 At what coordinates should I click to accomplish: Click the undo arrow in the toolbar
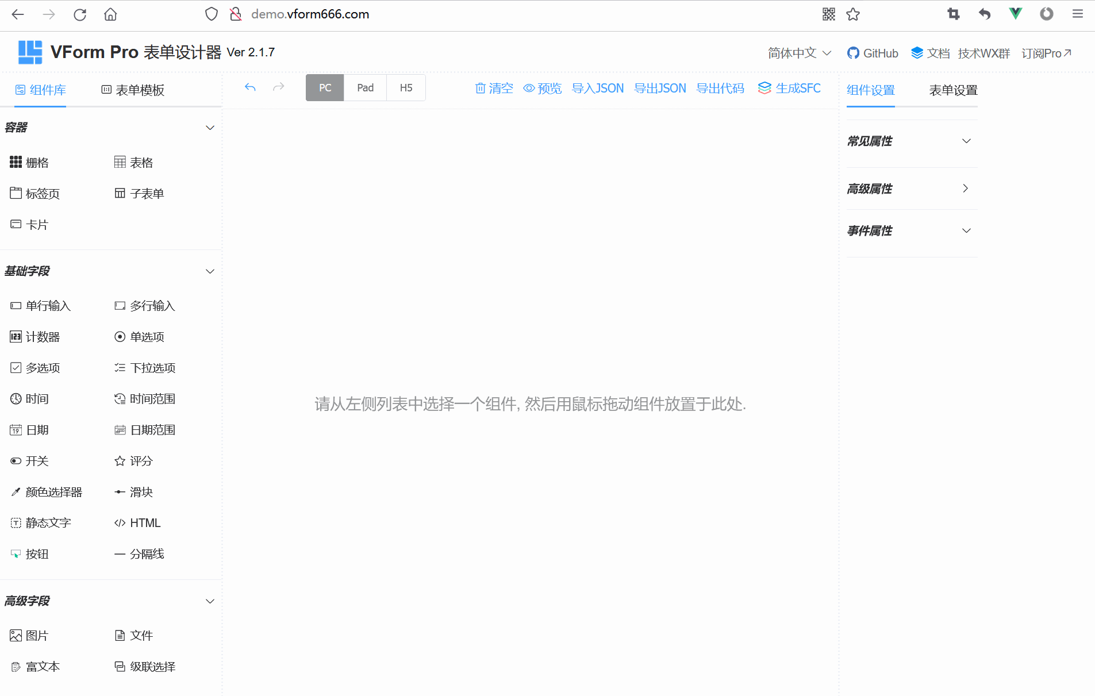[250, 87]
